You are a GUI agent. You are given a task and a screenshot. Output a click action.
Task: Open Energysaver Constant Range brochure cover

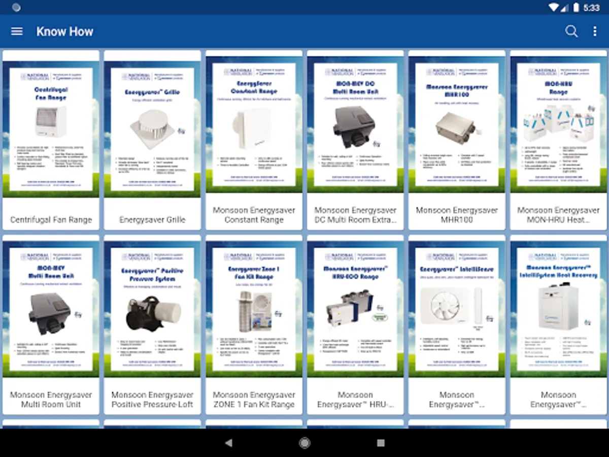coord(254,124)
